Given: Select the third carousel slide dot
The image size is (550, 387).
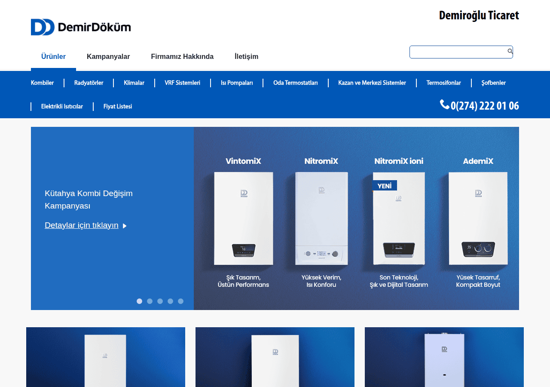Looking at the screenshot, I should 160,301.
